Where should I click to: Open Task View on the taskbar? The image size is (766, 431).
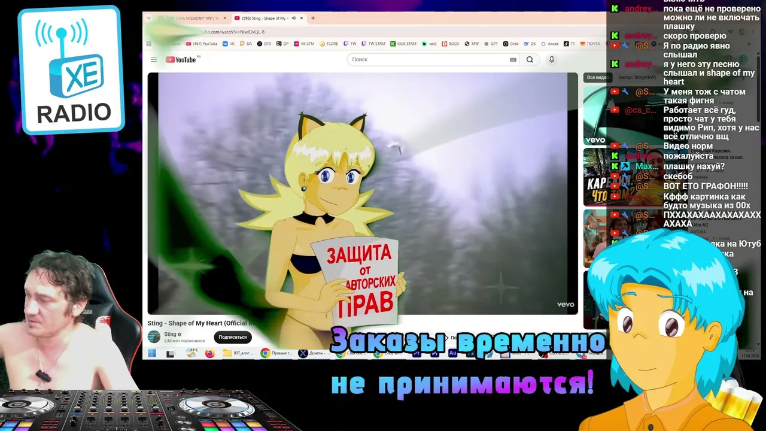tap(171, 353)
